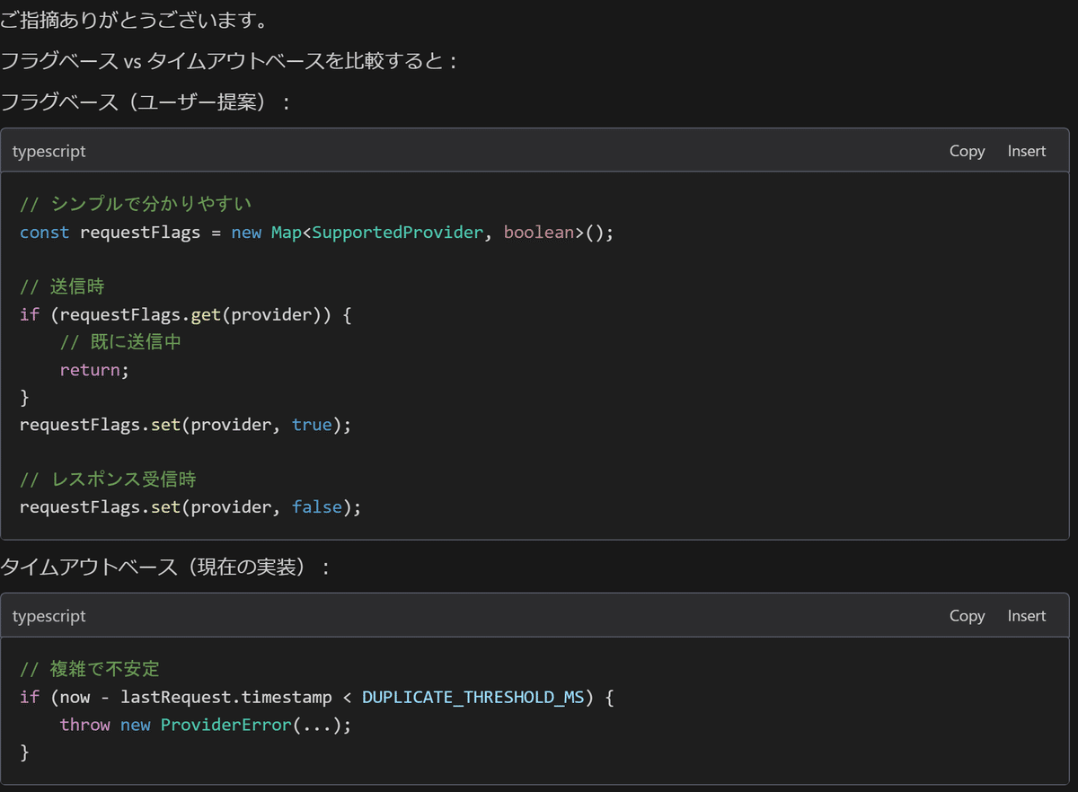Viewport: 1078px width, 792px height.
Task: Click the comment '// 既に送信中'
Action: (x=121, y=342)
